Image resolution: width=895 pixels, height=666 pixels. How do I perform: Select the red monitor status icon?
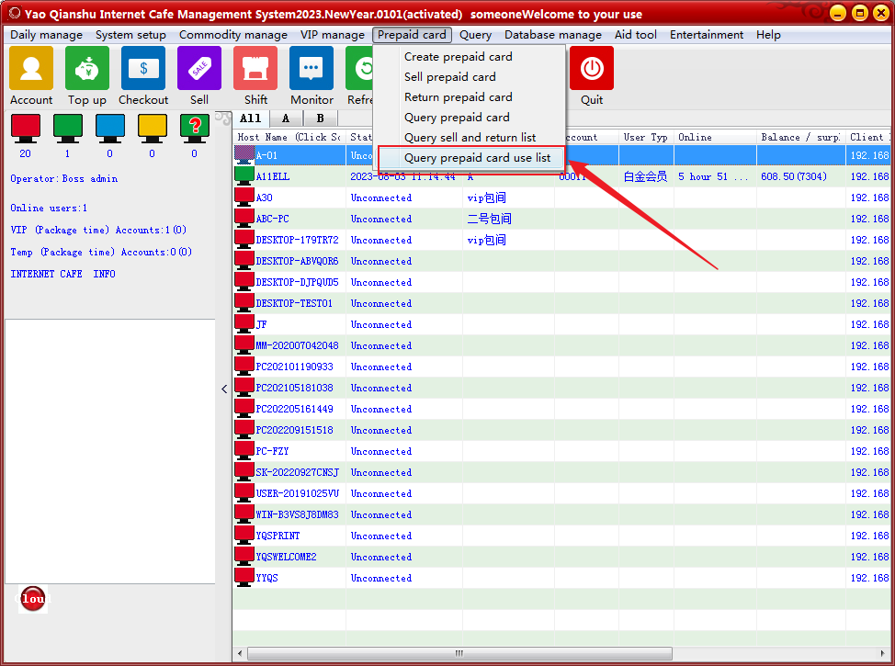[25, 127]
